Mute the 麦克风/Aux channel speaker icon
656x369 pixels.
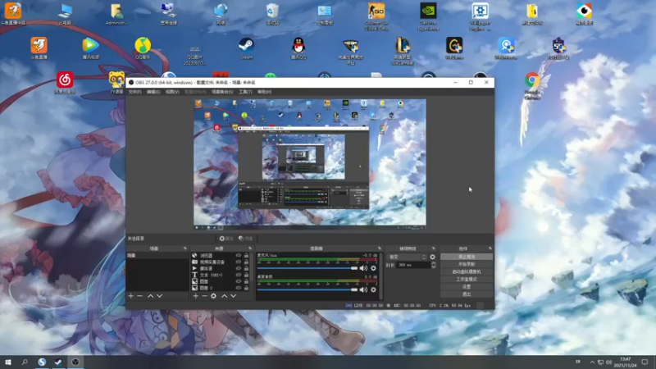coord(364,268)
